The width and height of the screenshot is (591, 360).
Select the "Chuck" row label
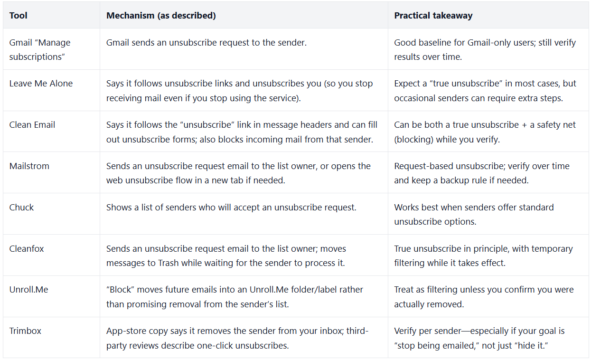[x=22, y=208]
